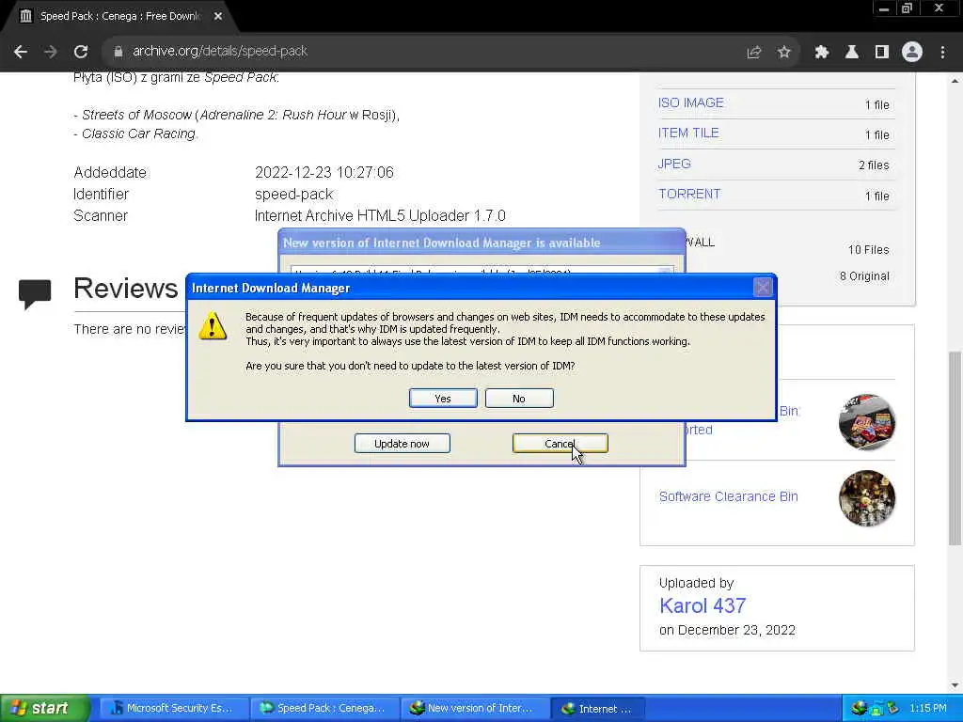Open the ISO IMAGE download link

[691, 102]
